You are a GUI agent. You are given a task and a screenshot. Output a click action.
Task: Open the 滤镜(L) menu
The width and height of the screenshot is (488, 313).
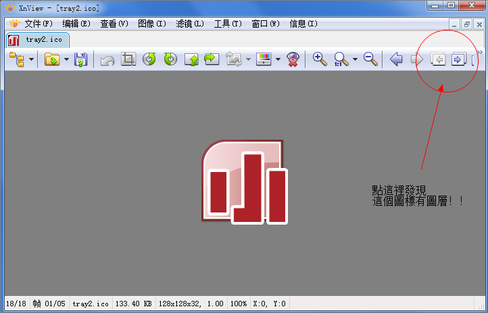coord(190,24)
